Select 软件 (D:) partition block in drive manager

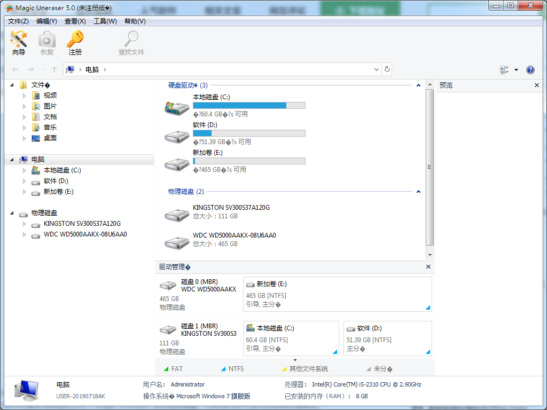(x=388, y=338)
